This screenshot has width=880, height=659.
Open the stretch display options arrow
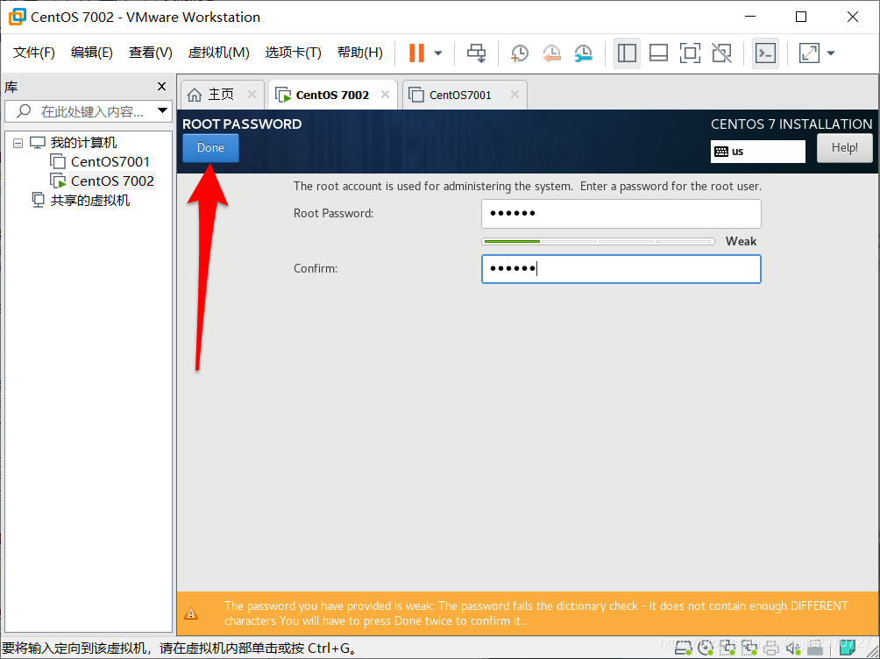(831, 53)
